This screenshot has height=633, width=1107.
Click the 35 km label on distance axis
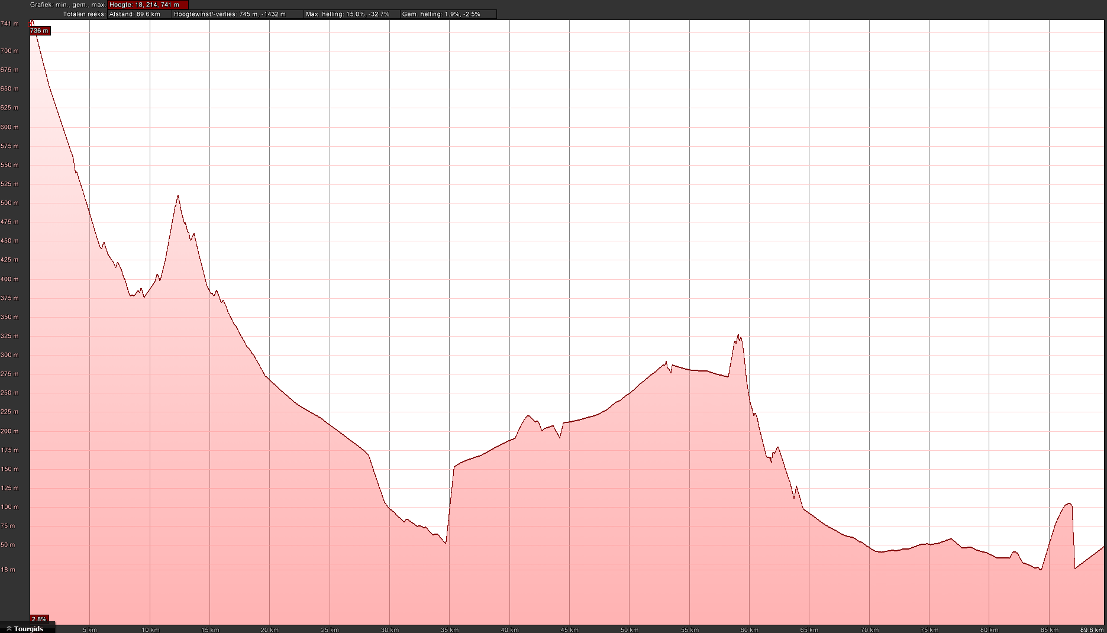click(x=449, y=630)
